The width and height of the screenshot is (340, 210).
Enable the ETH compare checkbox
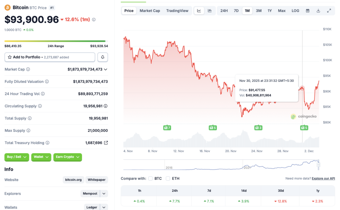(168, 178)
